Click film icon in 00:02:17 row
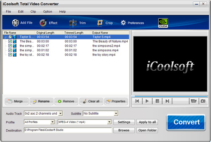Image resolution: width=211 pixels, height=142 pixels. 15,46
